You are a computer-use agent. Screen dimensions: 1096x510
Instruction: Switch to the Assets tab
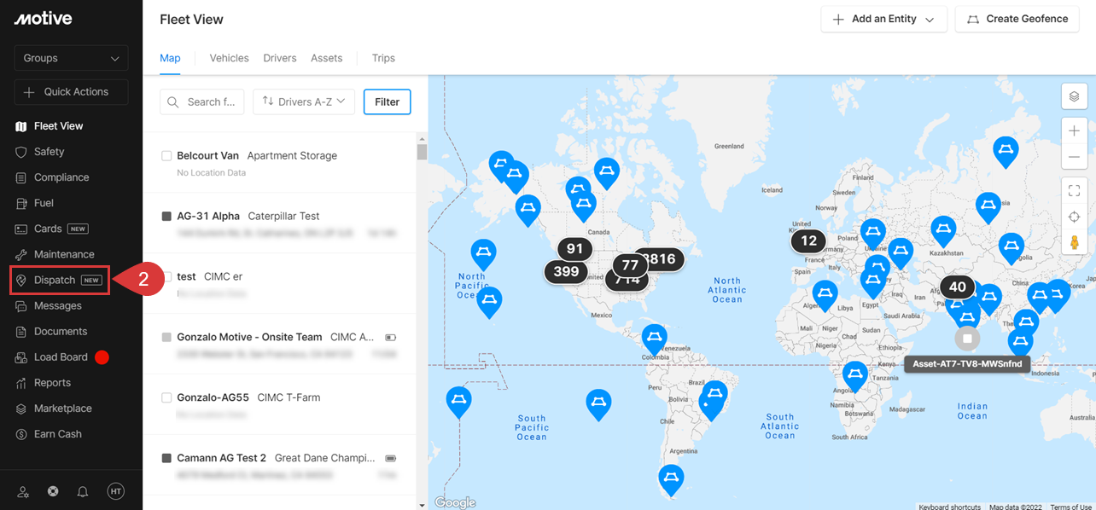(x=326, y=58)
